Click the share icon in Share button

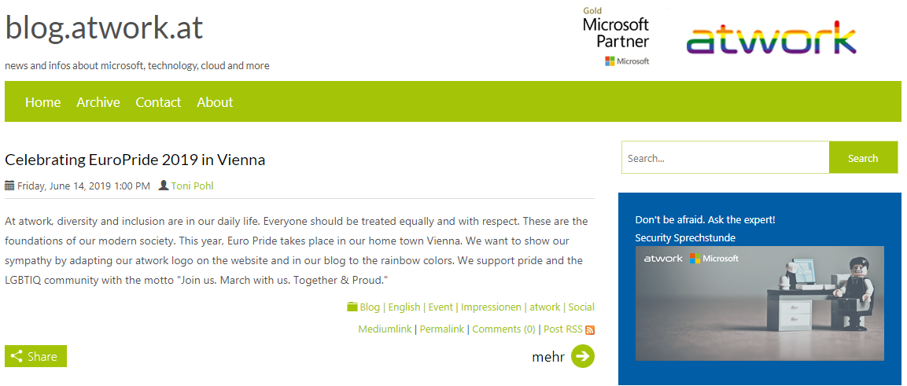pyautogui.click(x=17, y=357)
